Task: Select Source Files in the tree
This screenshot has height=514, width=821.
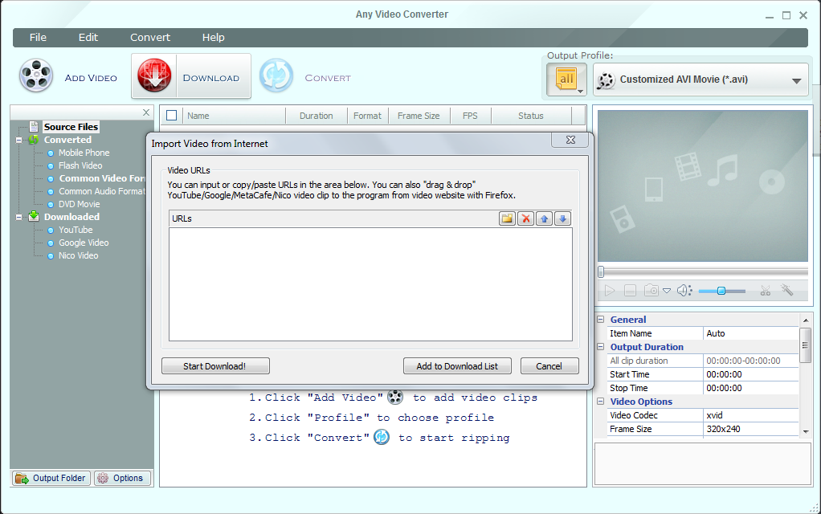Action: (71, 127)
